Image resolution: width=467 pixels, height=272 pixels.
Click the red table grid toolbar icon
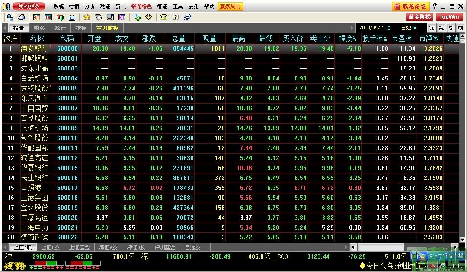point(48,17)
